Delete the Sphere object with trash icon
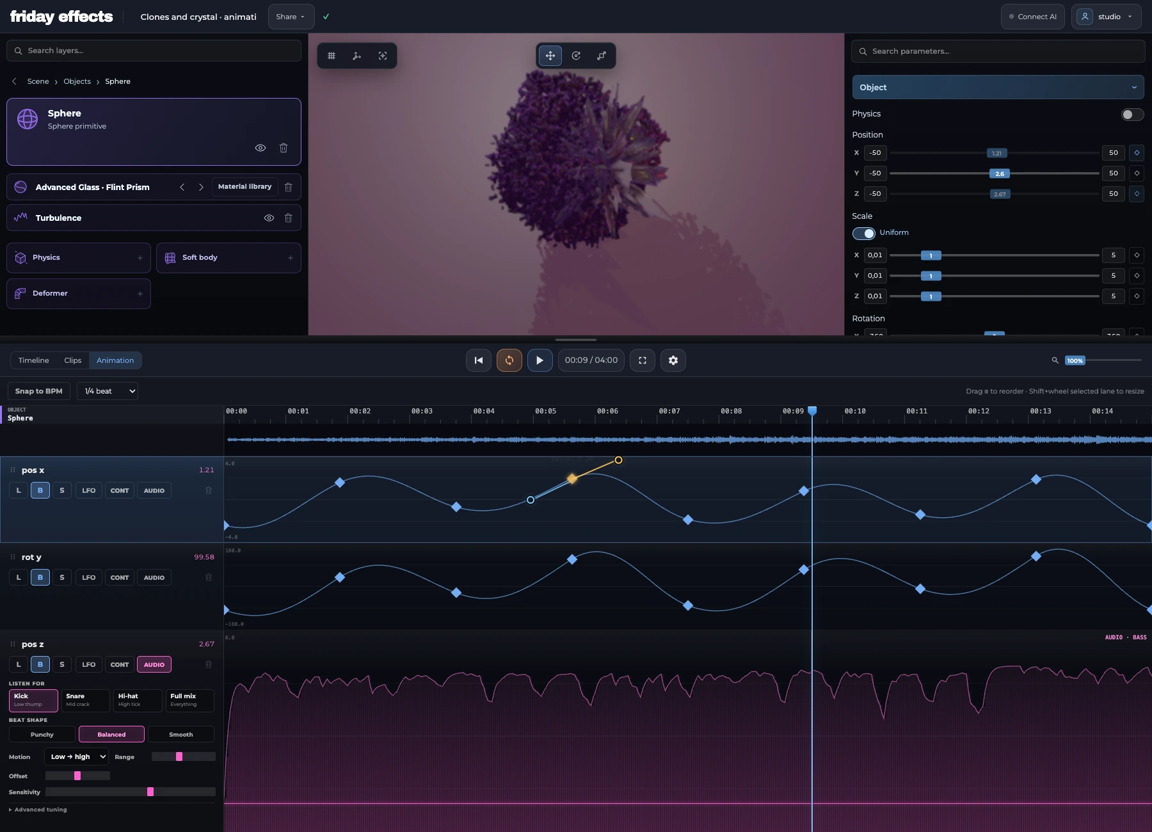Viewport: 1152px width, 832px height. (x=284, y=148)
